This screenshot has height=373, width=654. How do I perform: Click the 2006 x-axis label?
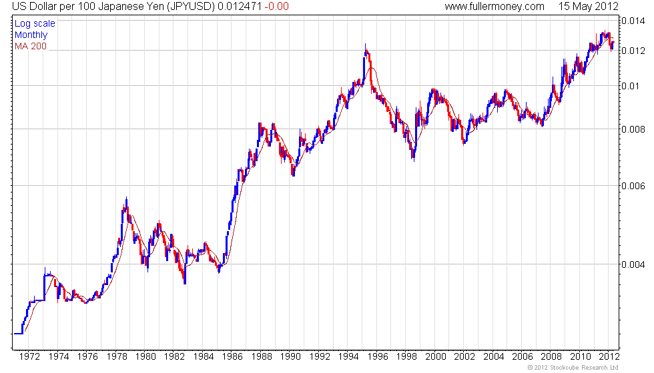[x=523, y=357]
